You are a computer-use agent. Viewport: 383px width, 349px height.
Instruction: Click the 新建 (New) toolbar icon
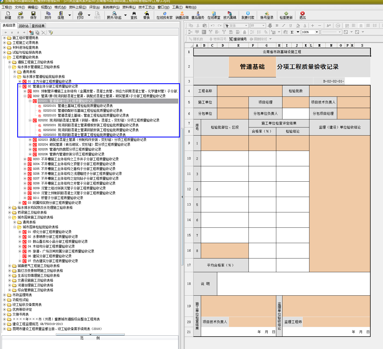coord(8,15)
